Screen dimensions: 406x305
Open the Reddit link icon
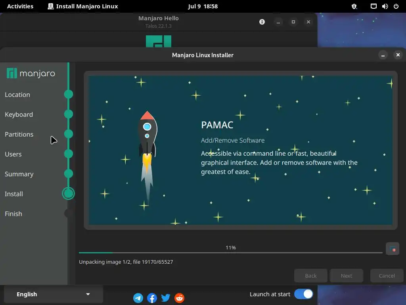[180, 298]
